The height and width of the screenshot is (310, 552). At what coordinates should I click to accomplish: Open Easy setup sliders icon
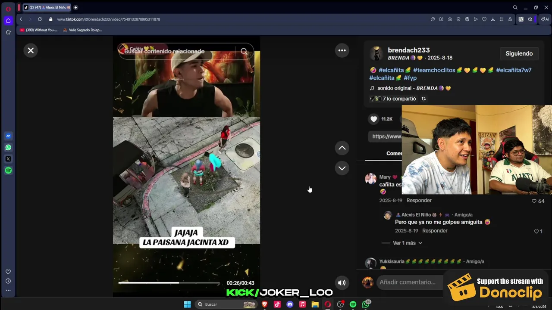tap(502, 19)
